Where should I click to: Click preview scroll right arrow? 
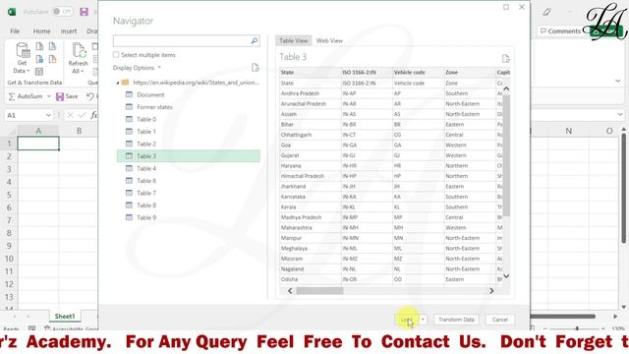[491, 291]
